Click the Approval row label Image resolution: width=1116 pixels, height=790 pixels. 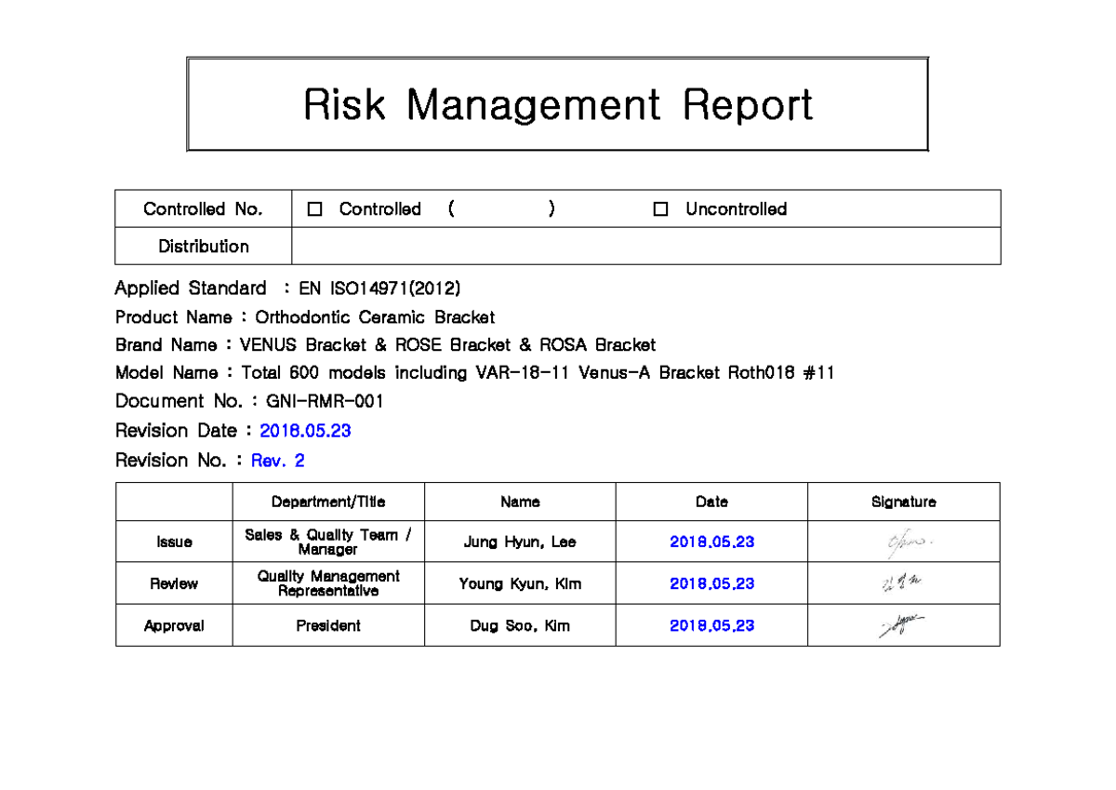point(173,625)
